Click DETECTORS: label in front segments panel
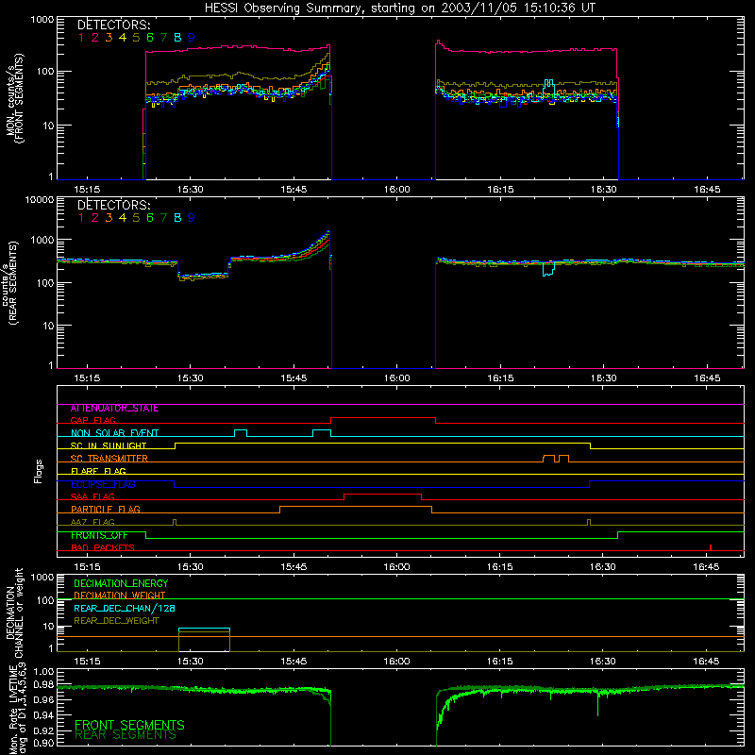The image size is (755, 755). click(x=114, y=25)
